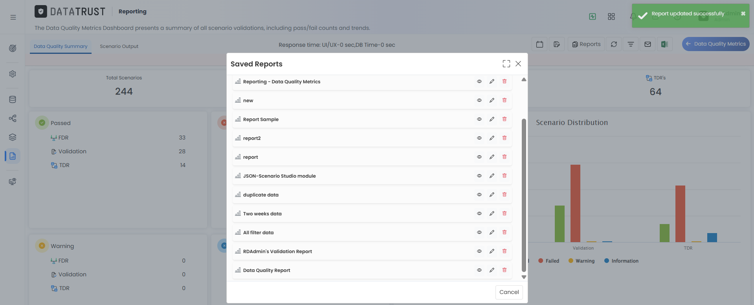View the 'Two weeks data' report

479,213
